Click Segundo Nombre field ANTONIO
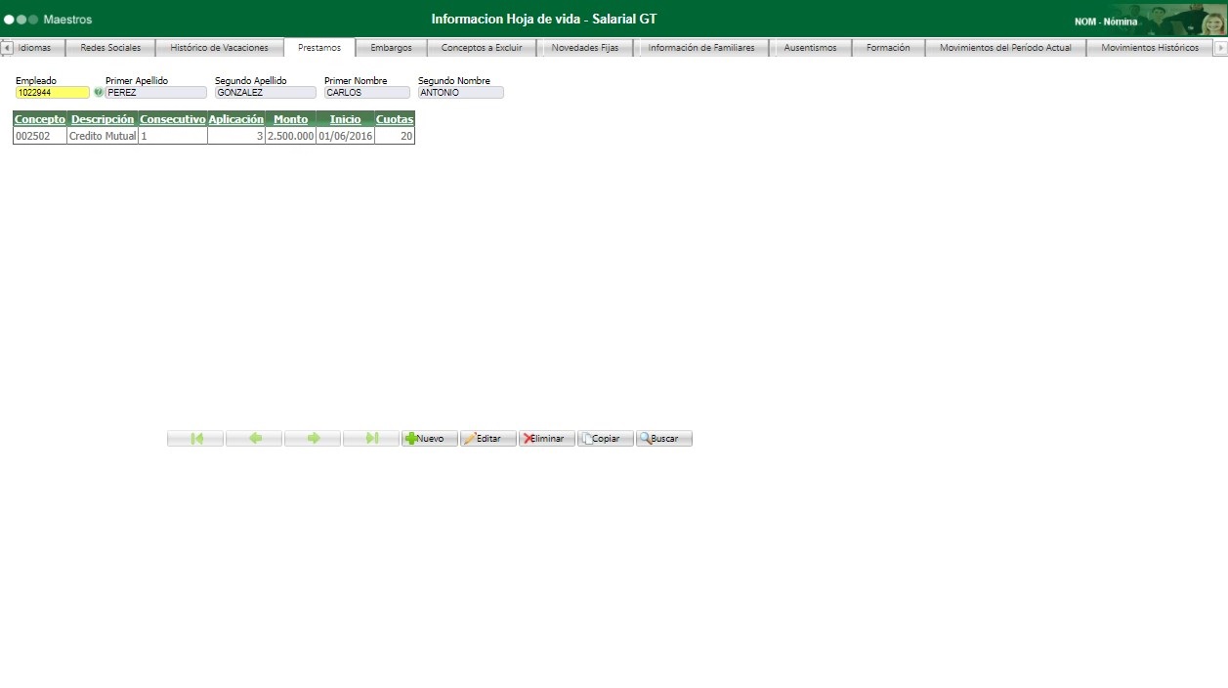This screenshot has height=688, width=1228. (x=461, y=93)
